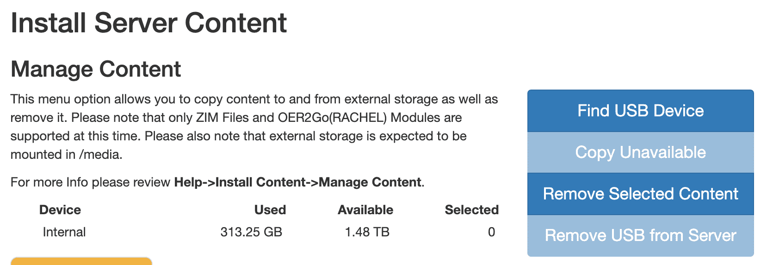Screen dimensions: 767x265
Task: Click Remove Selected Content button
Action: point(640,194)
